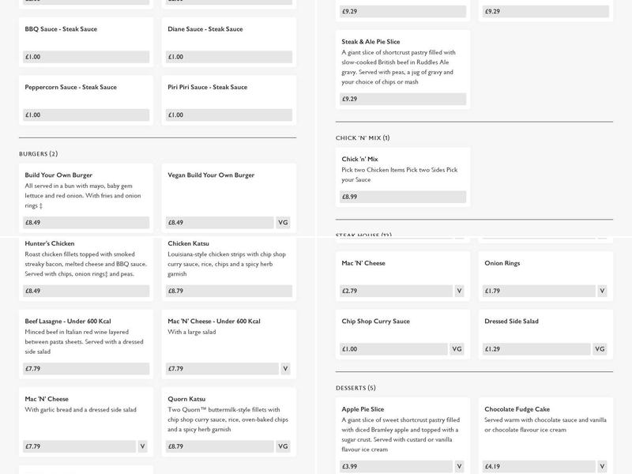Screen dimensions: 632x474
Task: Click the V badge on Chocolate Fudge Cake
Action: coord(602,466)
